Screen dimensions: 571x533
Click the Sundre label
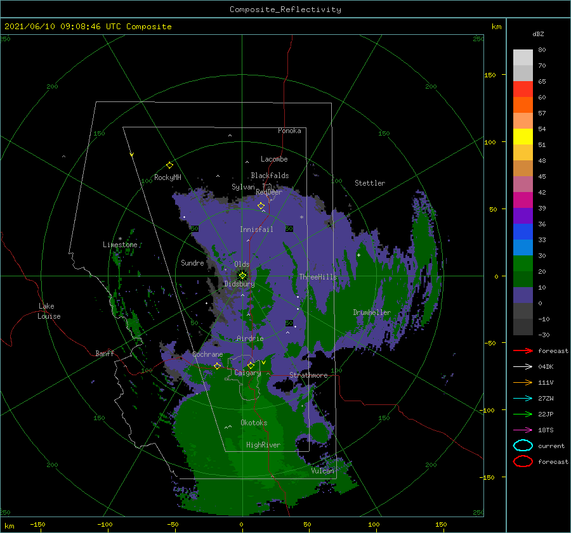192,262
